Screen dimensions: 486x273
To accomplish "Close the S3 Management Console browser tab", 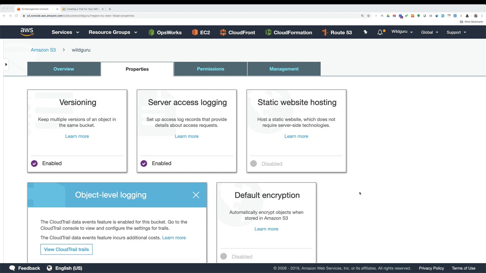I will [57, 9].
